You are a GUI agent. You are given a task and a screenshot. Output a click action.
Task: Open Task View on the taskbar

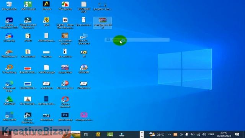point(86,134)
